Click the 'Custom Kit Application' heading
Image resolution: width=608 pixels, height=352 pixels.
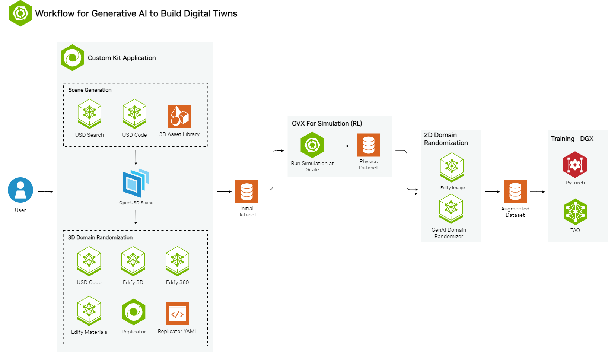pyautogui.click(x=122, y=58)
